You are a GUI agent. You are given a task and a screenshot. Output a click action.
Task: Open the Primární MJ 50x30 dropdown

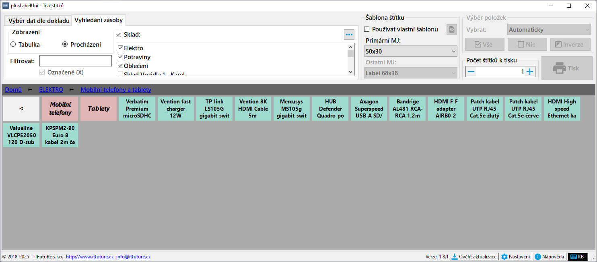click(x=411, y=52)
